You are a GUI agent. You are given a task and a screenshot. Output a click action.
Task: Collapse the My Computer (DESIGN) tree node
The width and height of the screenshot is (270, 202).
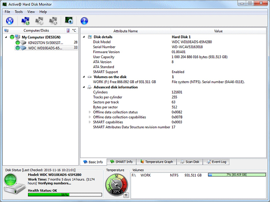pyautogui.click(x=6, y=37)
